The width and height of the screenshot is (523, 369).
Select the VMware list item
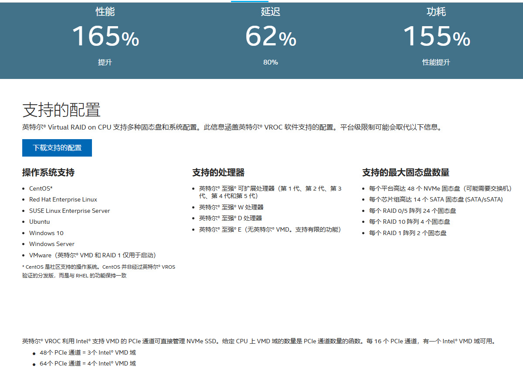(x=92, y=255)
